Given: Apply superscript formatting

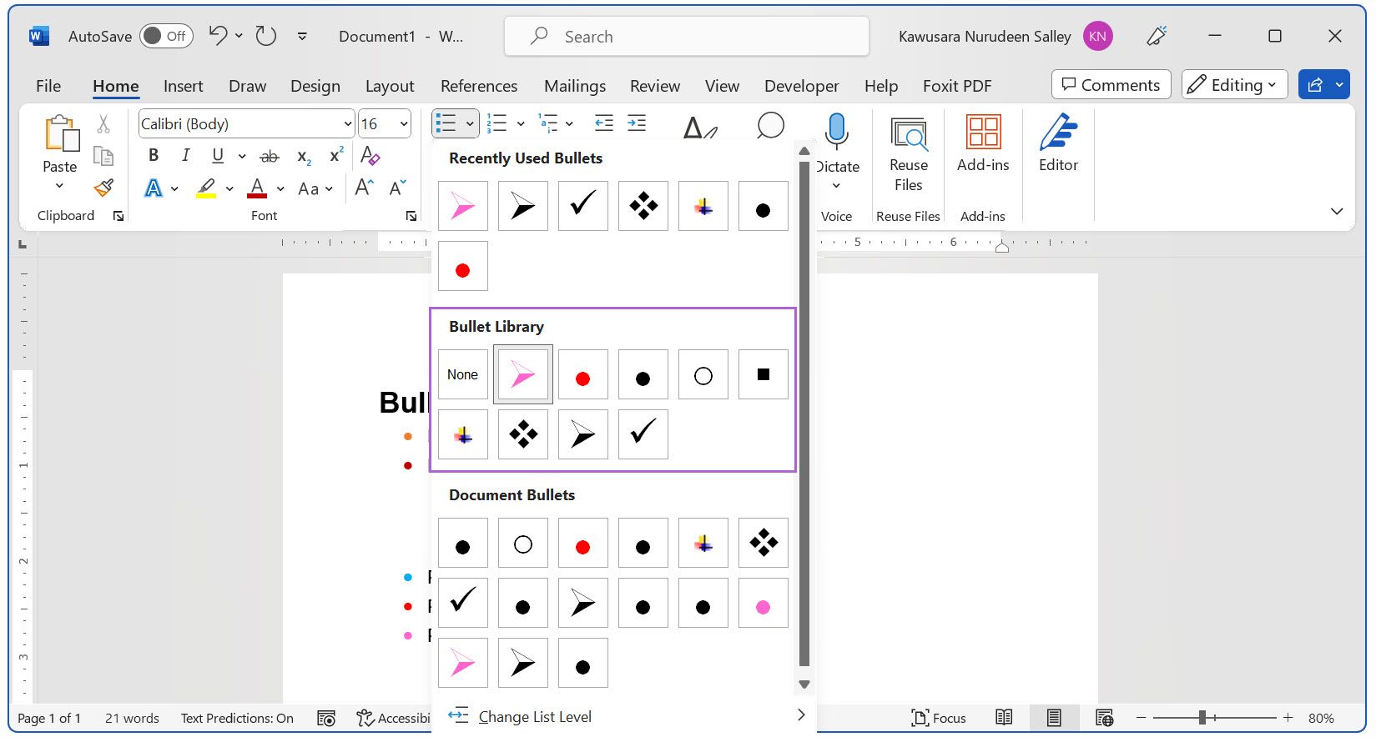Looking at the screenshot, I should [336, 155].
